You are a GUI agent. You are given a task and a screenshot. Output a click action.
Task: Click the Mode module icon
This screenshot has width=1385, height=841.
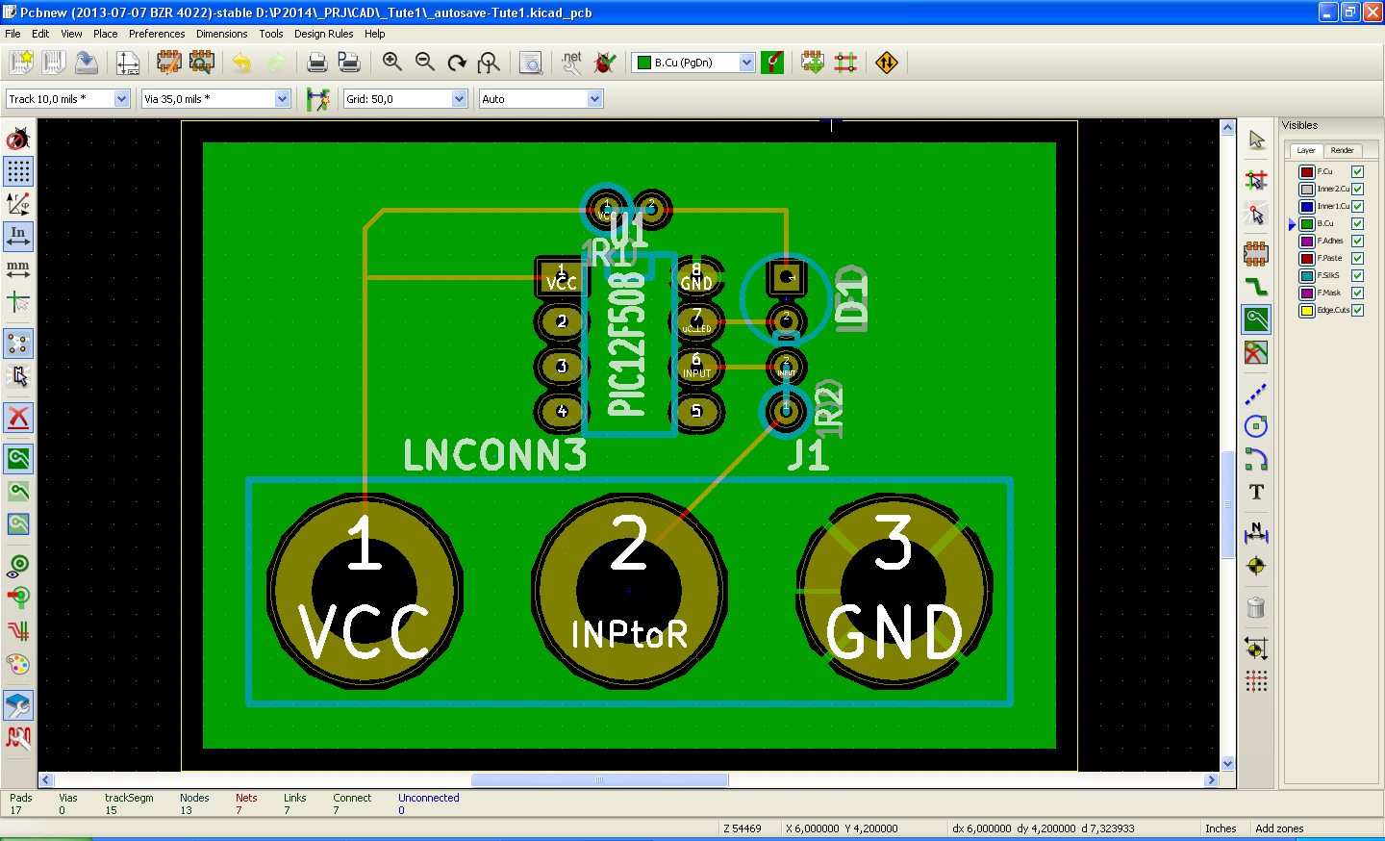813,63
